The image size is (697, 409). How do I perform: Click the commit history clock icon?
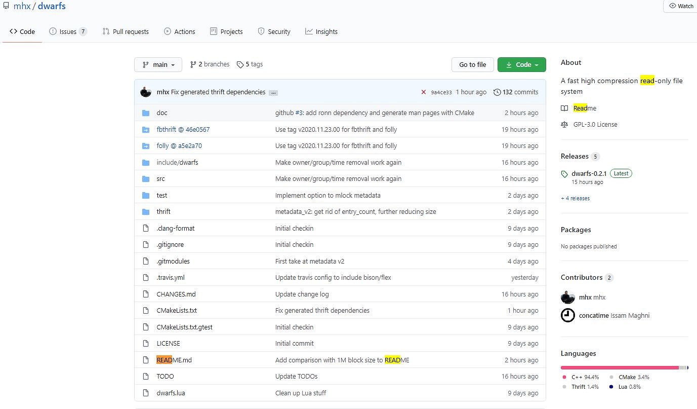(497, 92)
